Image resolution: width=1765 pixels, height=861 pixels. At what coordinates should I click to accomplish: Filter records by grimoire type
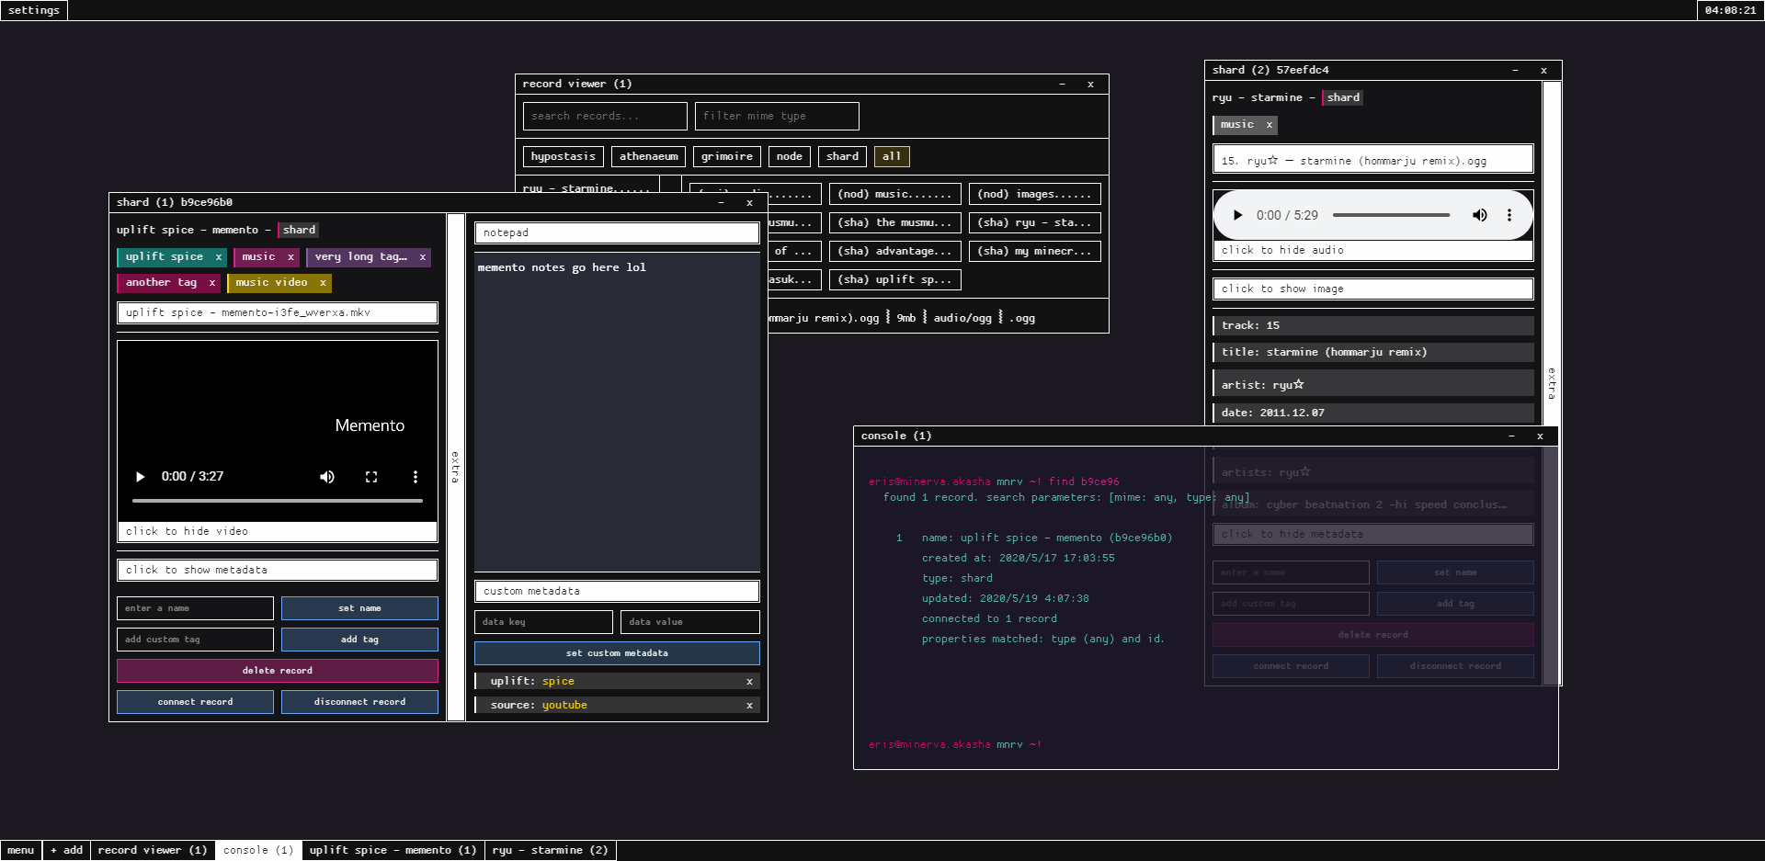pos(727,156)
